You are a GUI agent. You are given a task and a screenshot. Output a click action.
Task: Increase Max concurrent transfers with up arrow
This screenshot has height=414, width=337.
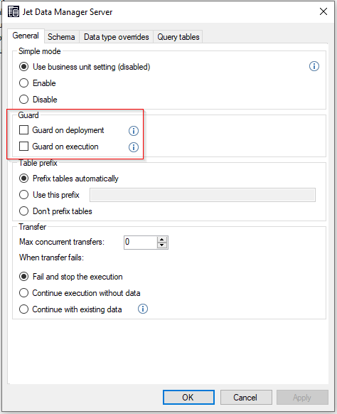[x=162, y=240]
